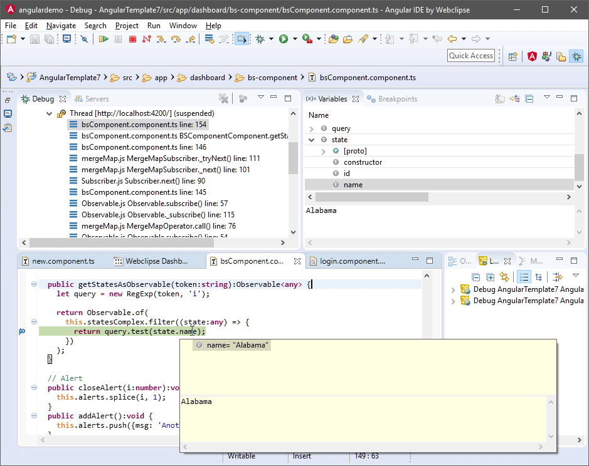The width and height of the screenshot is (589, 466).
Task: Expand the [proto] variable node
Action: [x=324, y=151]
